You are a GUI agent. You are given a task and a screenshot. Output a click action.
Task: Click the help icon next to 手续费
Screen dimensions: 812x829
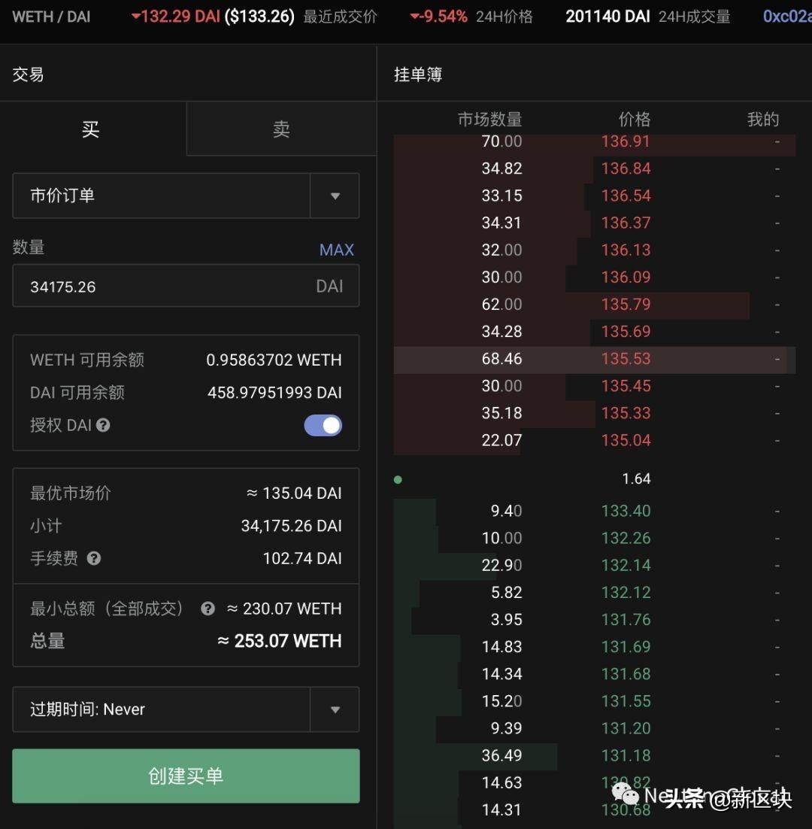94,558
